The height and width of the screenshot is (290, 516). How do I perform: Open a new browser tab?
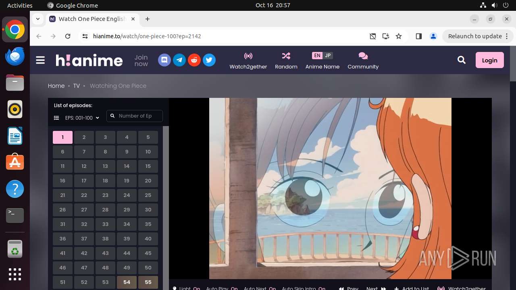148,19
